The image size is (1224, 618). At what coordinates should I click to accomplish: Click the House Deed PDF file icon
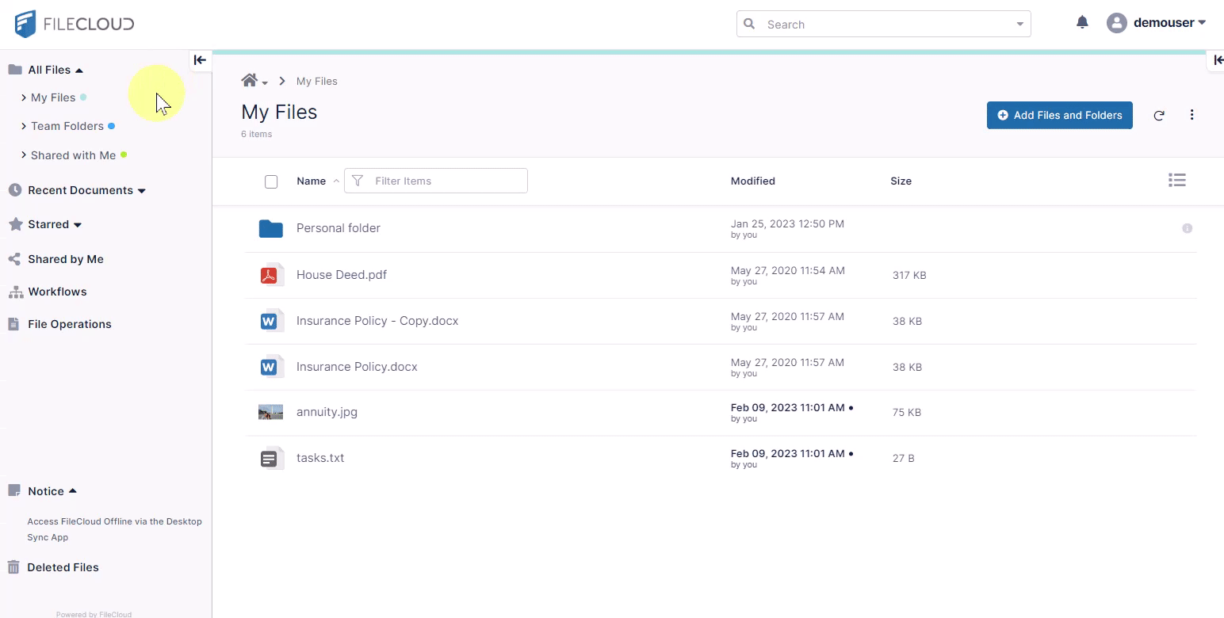(271, 275)
